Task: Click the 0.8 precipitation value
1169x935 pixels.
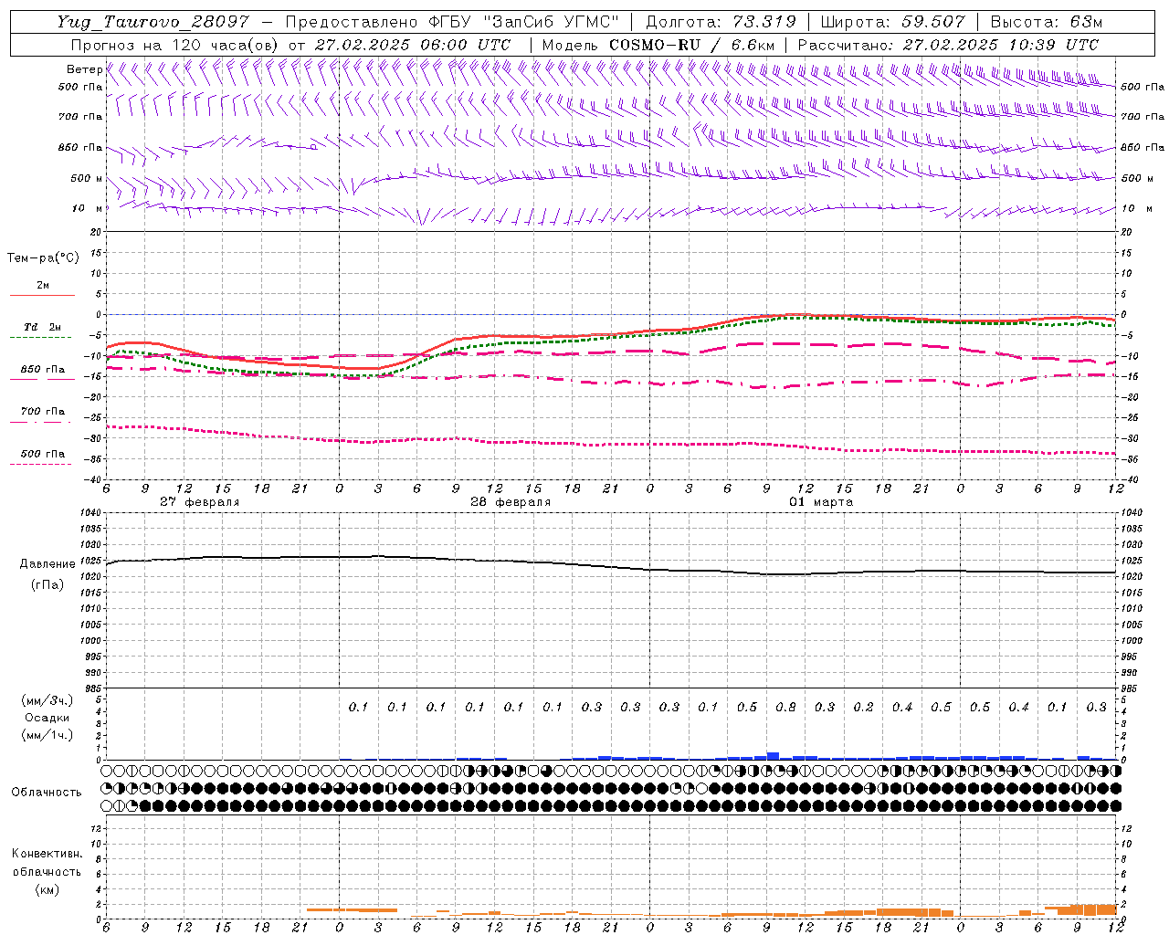Action: [x=785, y=708]
